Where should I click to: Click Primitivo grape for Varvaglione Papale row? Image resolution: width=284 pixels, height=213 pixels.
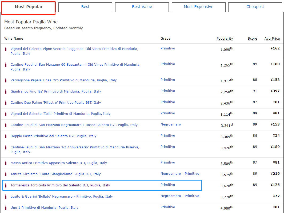click(168, 80)
